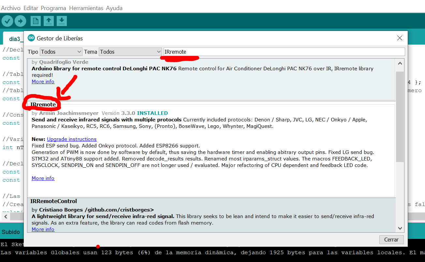Click author Cristiano Borges text

click(x=96, y=210)
